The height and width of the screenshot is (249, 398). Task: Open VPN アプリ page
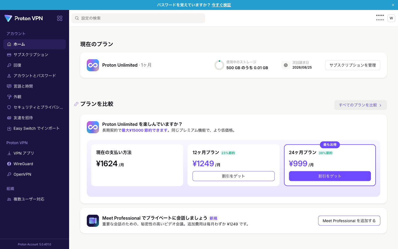pyautogui.click(x=35, y=153)
